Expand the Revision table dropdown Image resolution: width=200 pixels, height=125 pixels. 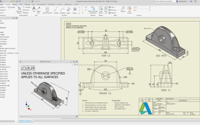point(117,10)
